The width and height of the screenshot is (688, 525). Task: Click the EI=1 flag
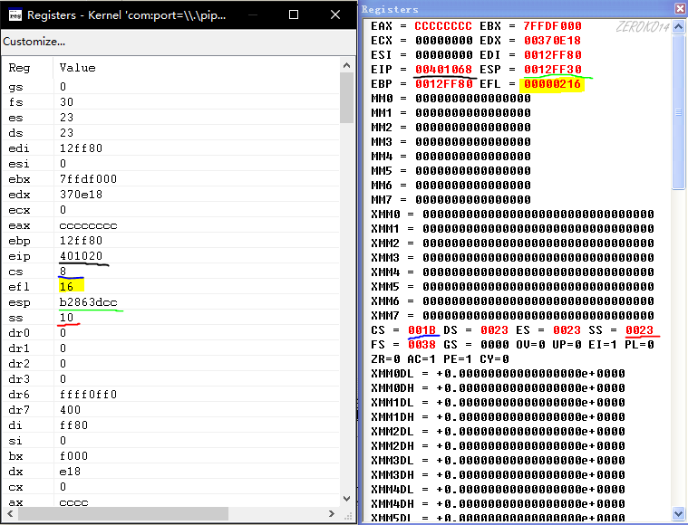[603, 345]
